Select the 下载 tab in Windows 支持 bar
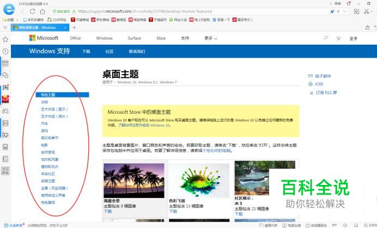Screen dimensions: 377x228 pyautogui.click(x=86, y=51)
